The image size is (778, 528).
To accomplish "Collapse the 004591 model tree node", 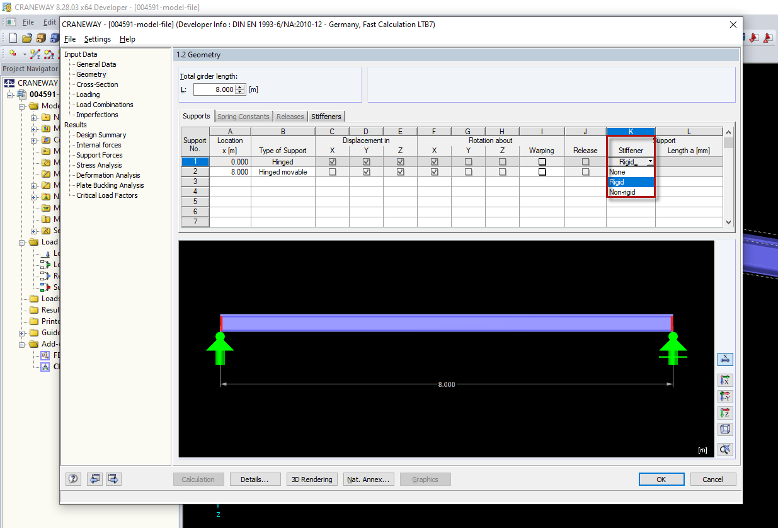I will [x=10, y=95].
